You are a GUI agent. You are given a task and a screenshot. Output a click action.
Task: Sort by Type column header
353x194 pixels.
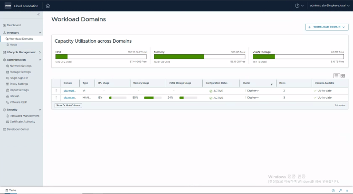(x=85, y=83)
